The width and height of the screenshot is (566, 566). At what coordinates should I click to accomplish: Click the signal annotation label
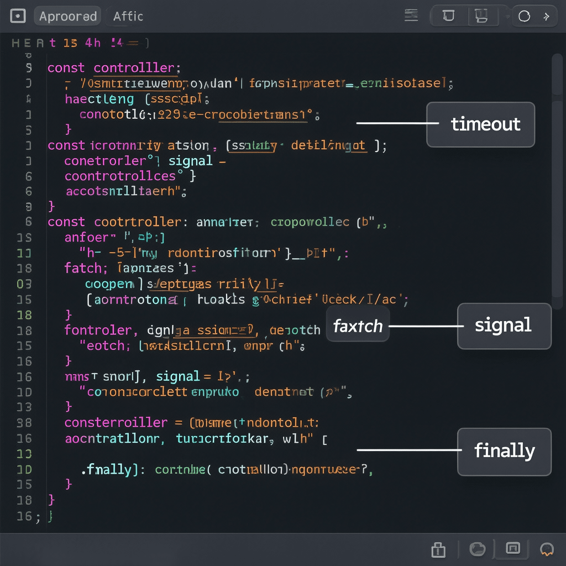click(x=504, y=326)
